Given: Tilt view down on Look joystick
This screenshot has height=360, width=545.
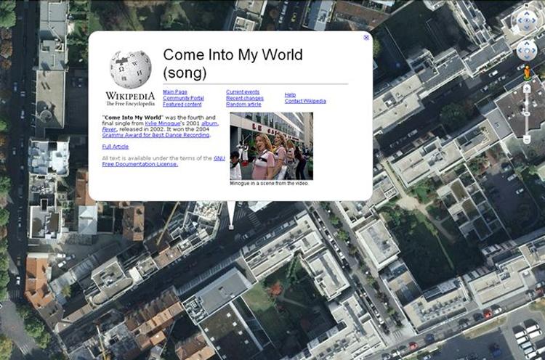Looking at the screenshot, I should 527,27.
